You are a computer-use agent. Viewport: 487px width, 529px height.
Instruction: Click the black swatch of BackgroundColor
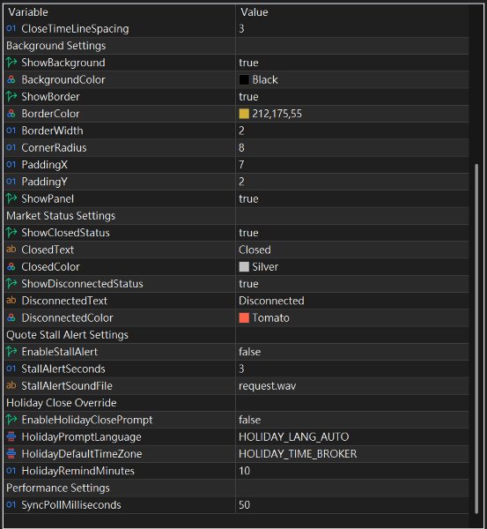pyautogui.click(x=244, y=80)
